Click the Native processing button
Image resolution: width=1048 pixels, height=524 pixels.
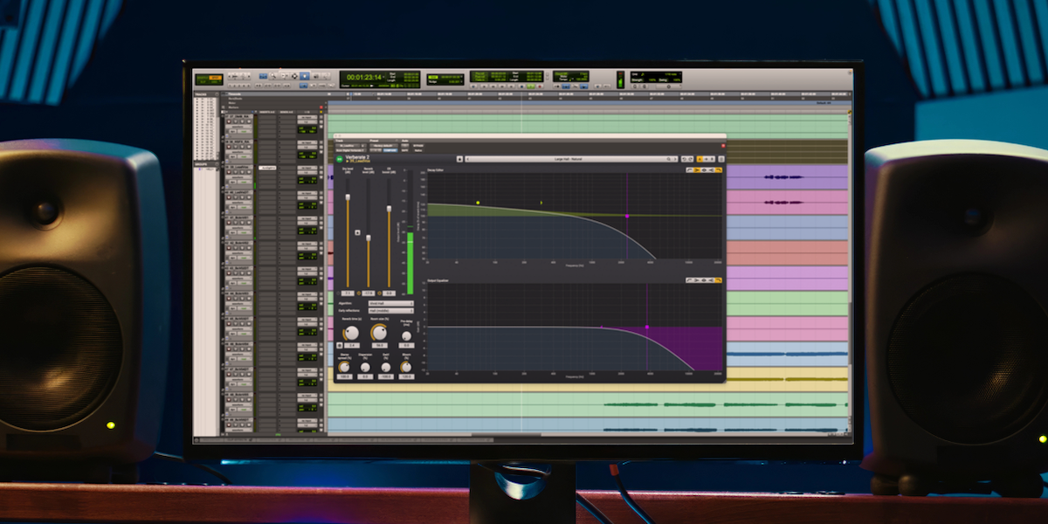(418, 150)
